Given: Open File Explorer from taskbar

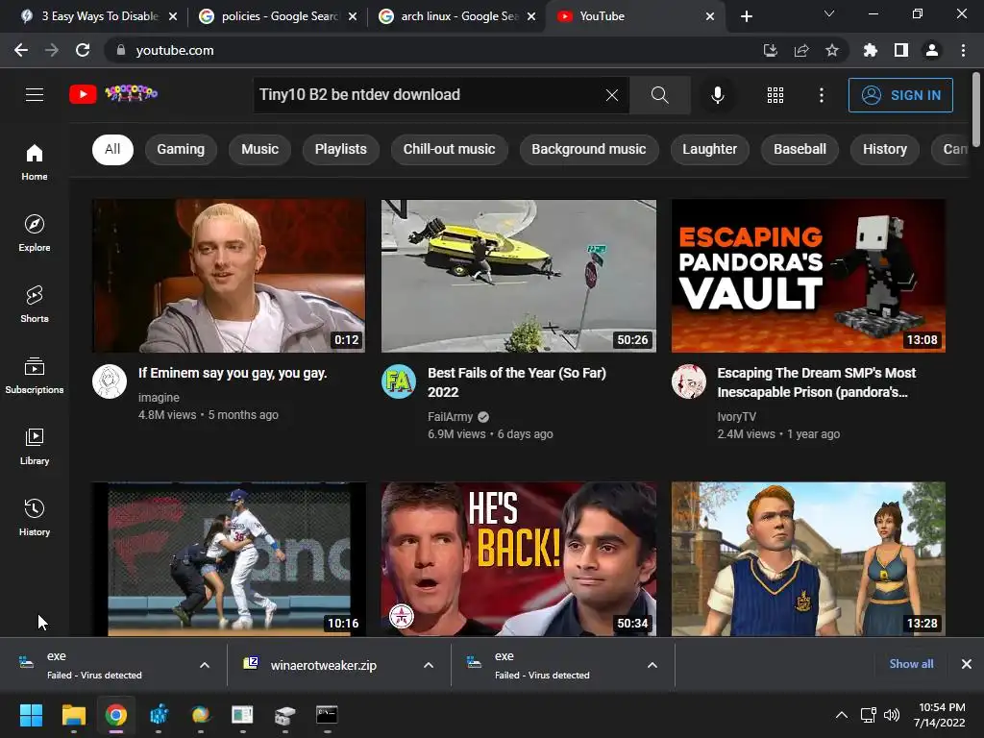Looking at the screenshot, I should pos(73,715).
